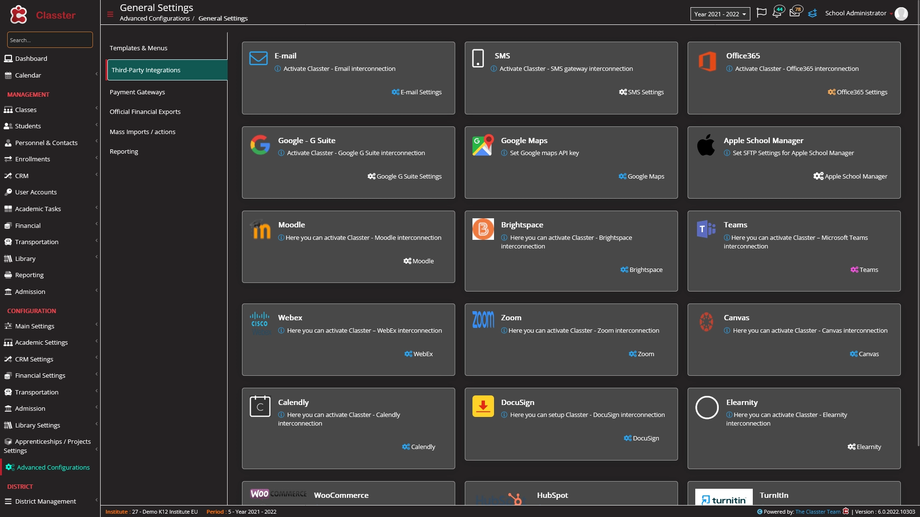
Task: Open SMS Settings link
Action: tap(641, 92)
